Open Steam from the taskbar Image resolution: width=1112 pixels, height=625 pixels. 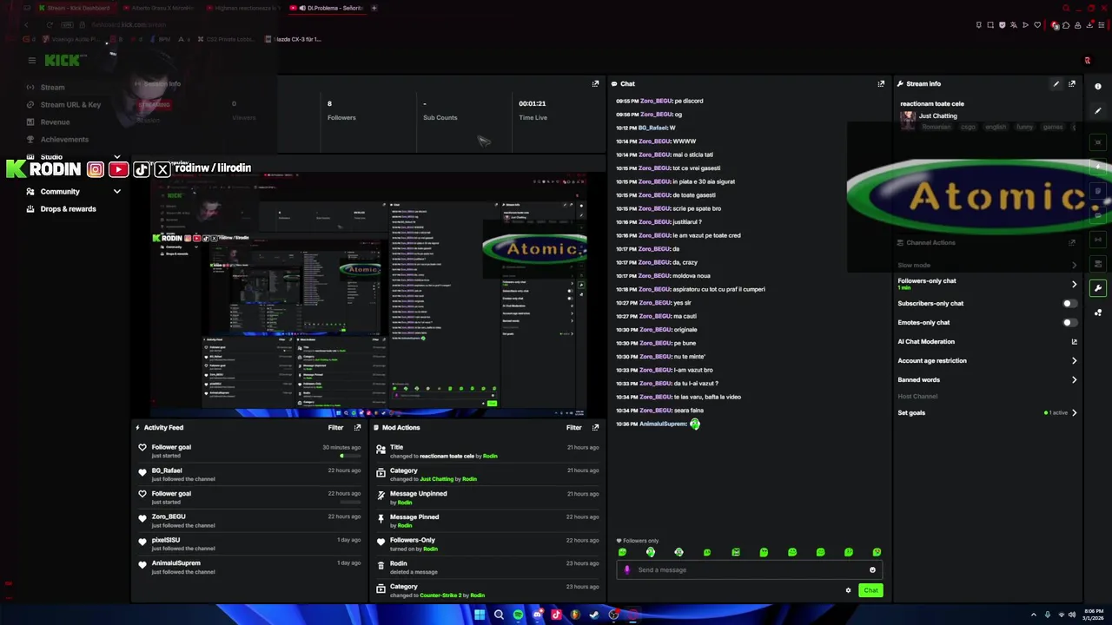pyautogui.click(x=594, y=615)
